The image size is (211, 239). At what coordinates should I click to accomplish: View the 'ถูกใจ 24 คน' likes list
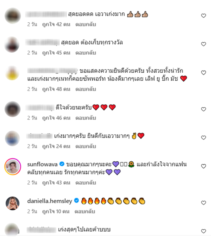[x=56, y=146]
